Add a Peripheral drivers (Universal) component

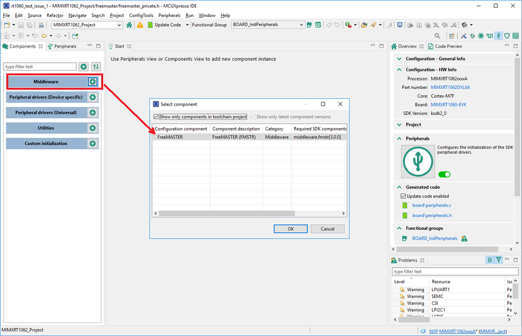pyautogui.click(x=92, y=112)
